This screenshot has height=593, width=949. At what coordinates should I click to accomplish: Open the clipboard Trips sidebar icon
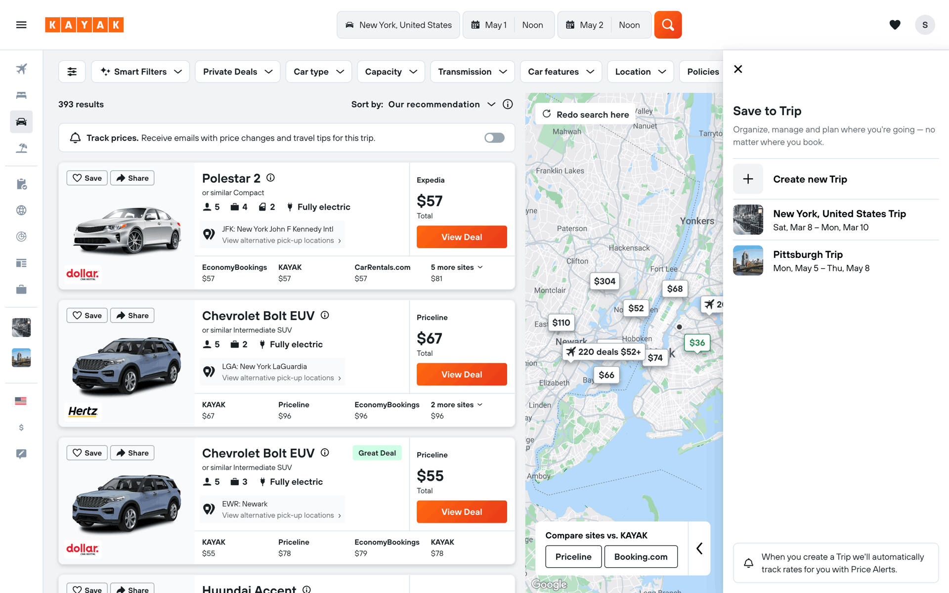(21, 184)
